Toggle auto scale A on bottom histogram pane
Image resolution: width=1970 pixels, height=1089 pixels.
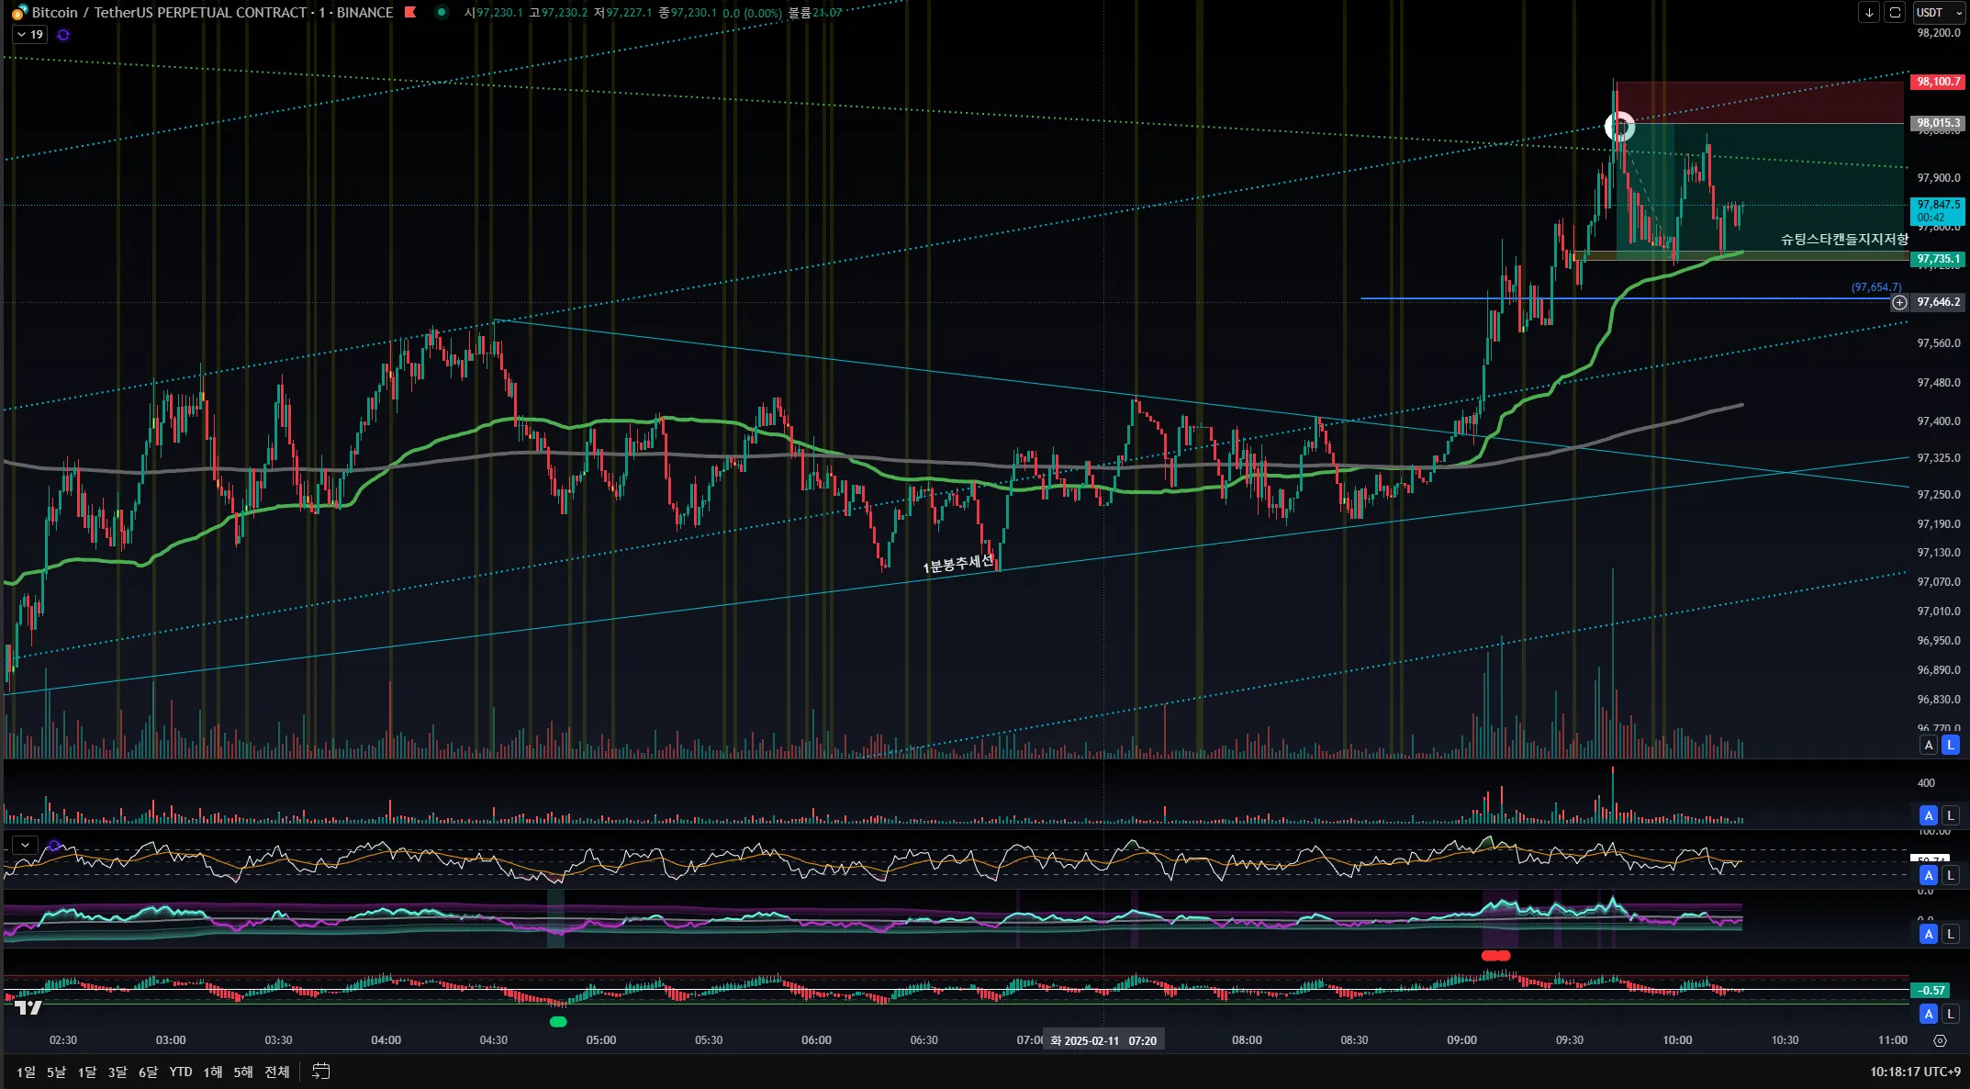tap(1929, 1014)
